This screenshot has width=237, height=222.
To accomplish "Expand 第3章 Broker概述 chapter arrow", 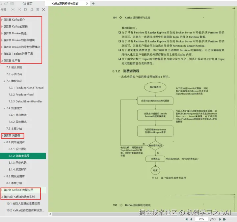I will pos(2,33).
